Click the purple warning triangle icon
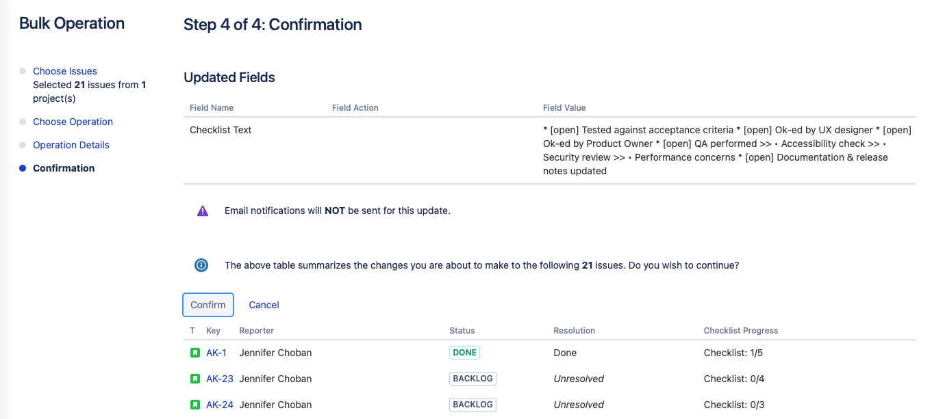This screenshot has height=419, width=932. pos(203,211)
